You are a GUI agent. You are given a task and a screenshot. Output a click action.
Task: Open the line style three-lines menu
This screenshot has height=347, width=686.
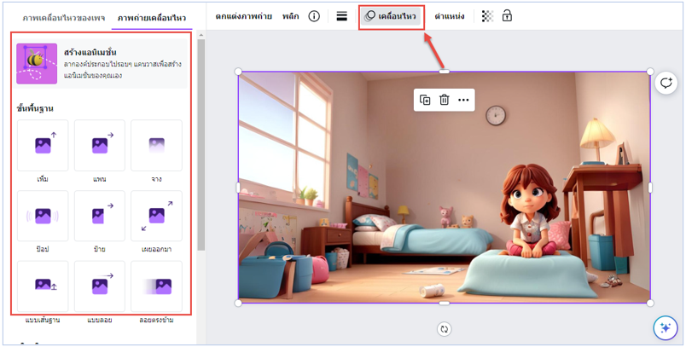click(x=341, y=16)
